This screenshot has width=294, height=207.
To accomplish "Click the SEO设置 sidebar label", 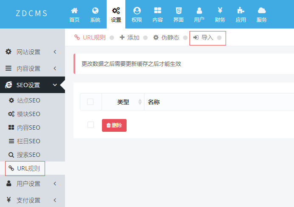I will click(x=28, y=85).
